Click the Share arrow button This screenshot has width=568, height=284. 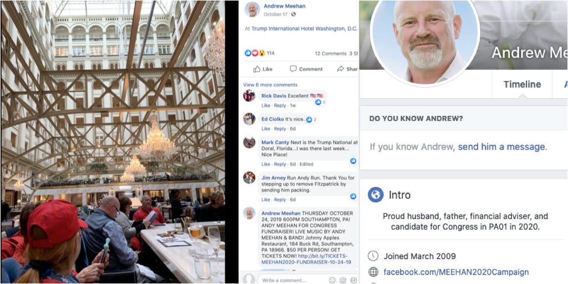(x=347, y=69)
